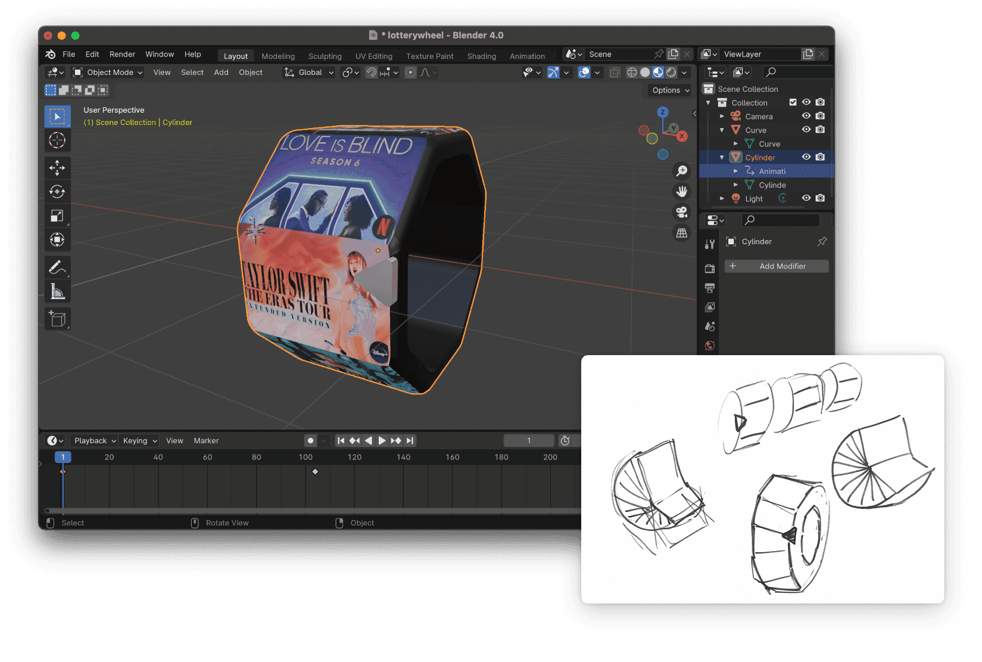Click the timeline horizontal scrollbar

(x=313, y=511)
